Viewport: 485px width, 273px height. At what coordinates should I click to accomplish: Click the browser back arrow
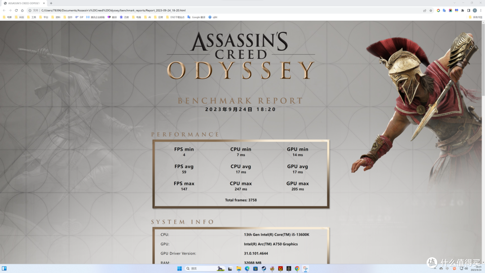(x=4, y=10)
